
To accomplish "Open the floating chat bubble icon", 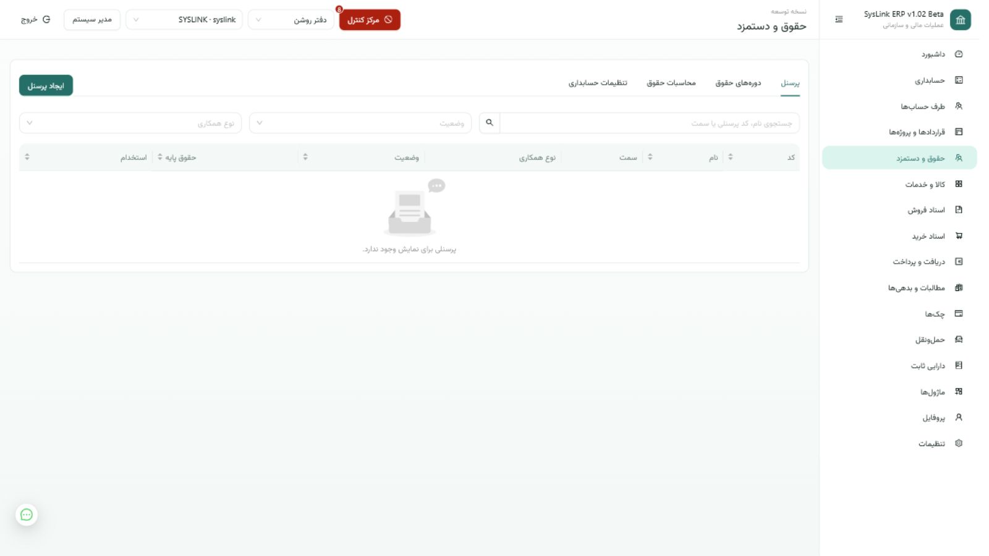I will [x=27, y=515].
